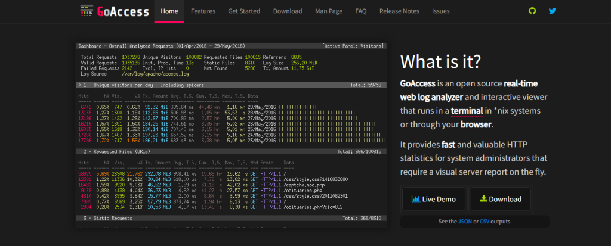611x246 pixels.
Task: Follow the JSON output link
Action: 465,222
